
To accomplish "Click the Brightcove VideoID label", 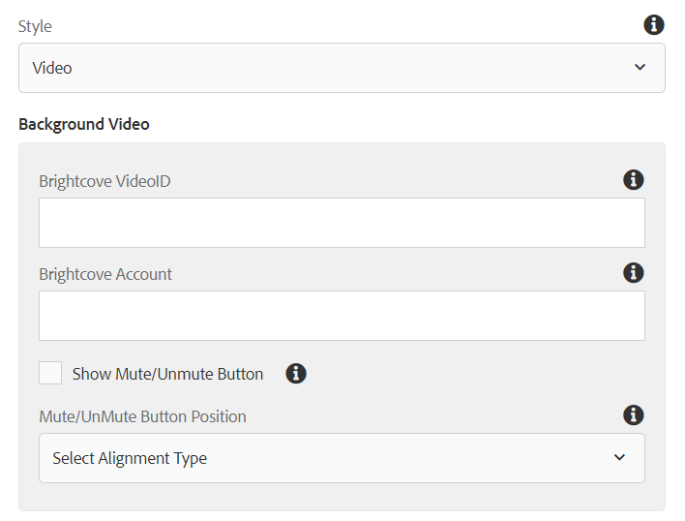I will pyautogui.click(x=104, y=181).
